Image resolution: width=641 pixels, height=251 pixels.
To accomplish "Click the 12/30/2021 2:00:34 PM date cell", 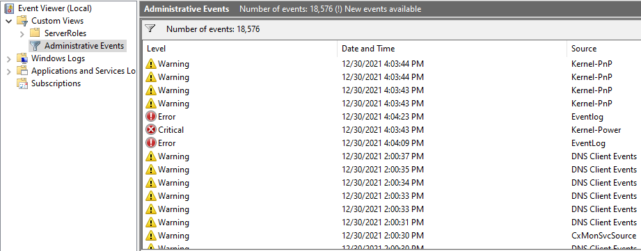I will click(383, 183).
